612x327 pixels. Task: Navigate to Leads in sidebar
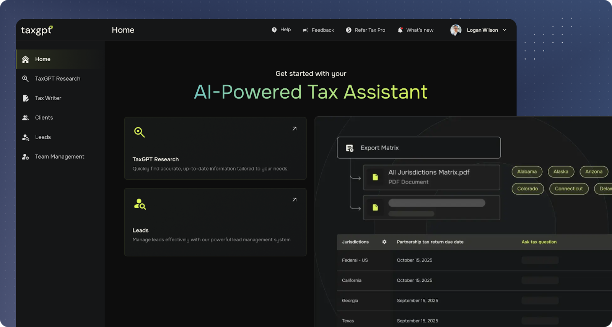60,137
